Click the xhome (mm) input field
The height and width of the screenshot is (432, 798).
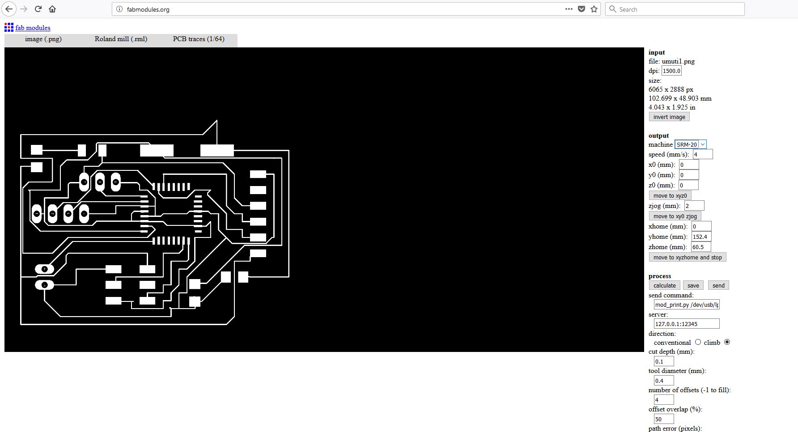tap(701, 226)
